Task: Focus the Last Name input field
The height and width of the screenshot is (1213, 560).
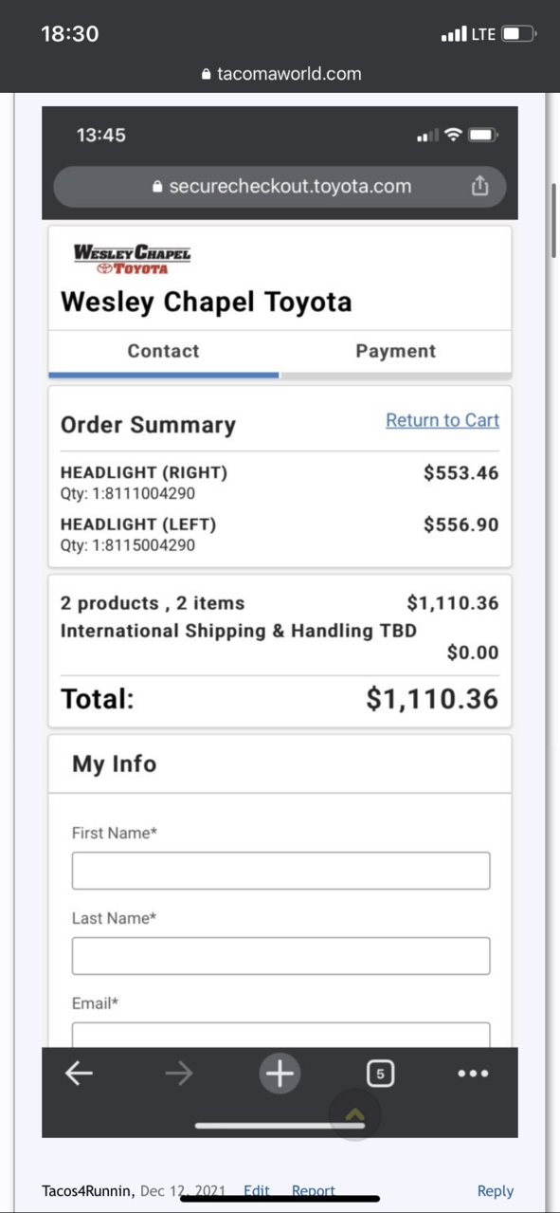Action: (x=280, y=956)
